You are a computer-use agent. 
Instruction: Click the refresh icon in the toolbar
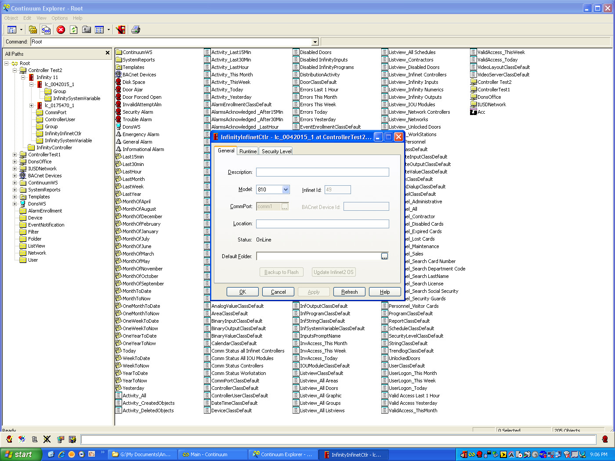click(74, 29)
